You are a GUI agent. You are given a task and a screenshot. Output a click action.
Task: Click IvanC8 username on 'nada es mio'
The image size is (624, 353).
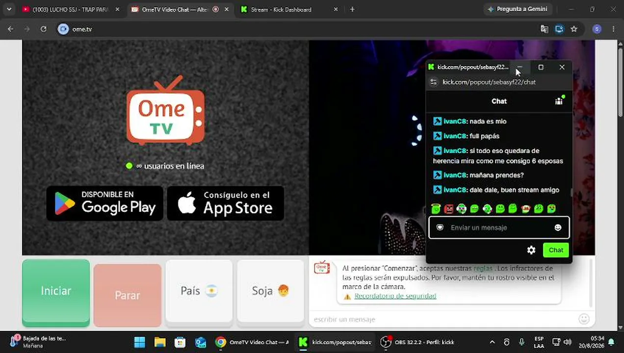click(455, 121)
